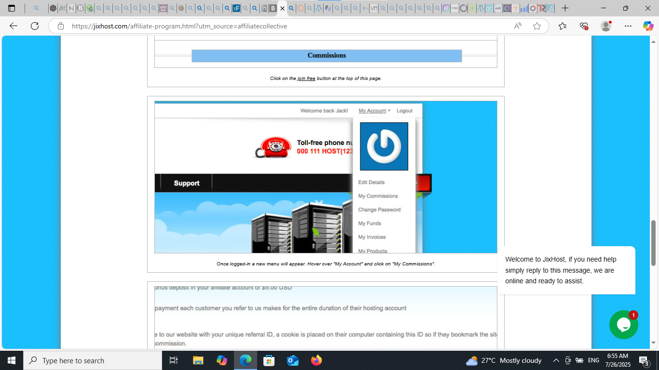This screenshot has width=659, height=370.
Task: Select Edit Details menu entry
Action: tap(371, 182)
